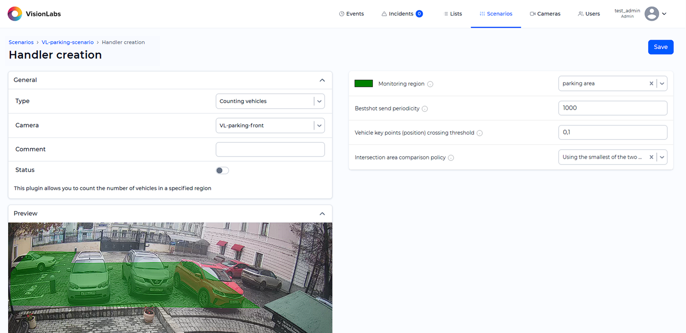Switch to the Cameras tab
Image resolution: width=686 pixels, height=333 pixels.
545,14
